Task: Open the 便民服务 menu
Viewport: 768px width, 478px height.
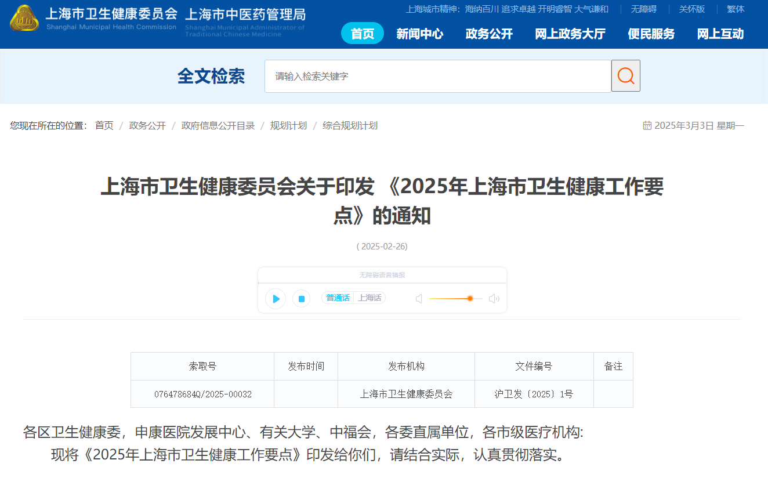Action: [651, 34]
